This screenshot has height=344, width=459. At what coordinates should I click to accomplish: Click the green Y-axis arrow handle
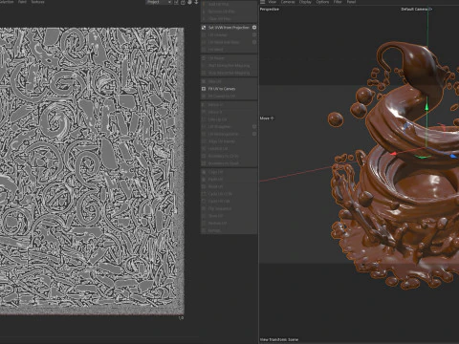(x=426, y=107)
